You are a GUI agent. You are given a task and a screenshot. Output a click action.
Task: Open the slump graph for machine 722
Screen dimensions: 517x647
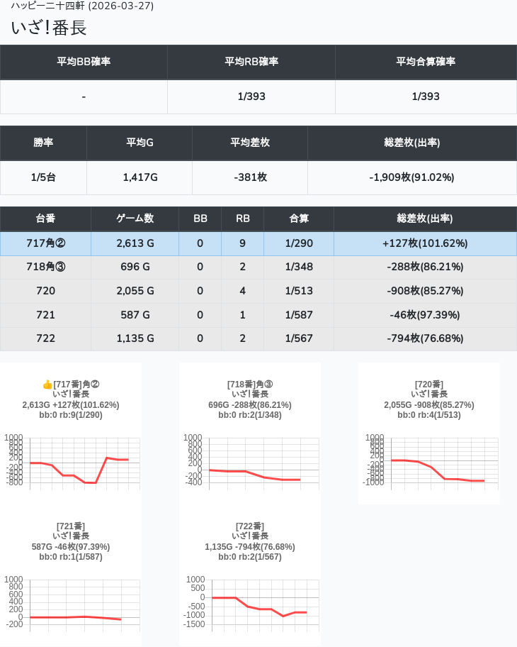[250, 604]
